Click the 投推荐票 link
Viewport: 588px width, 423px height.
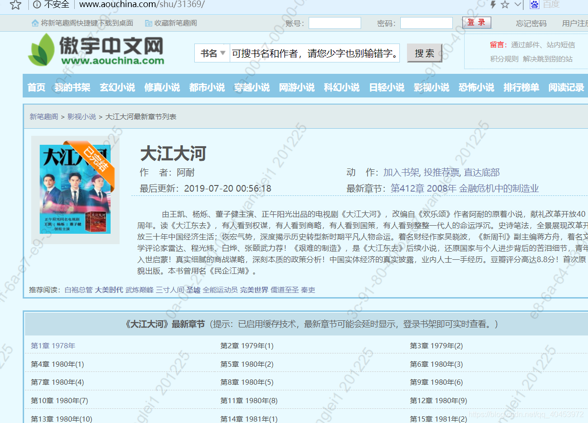pyautogui.click(x=441, y=172)
